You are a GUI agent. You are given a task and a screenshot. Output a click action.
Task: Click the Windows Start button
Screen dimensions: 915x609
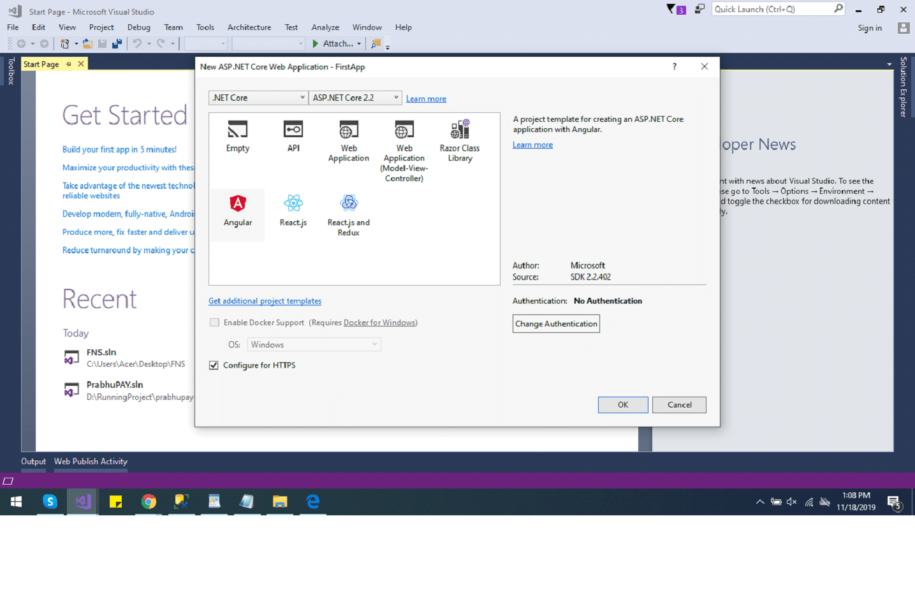coord(17,502)
